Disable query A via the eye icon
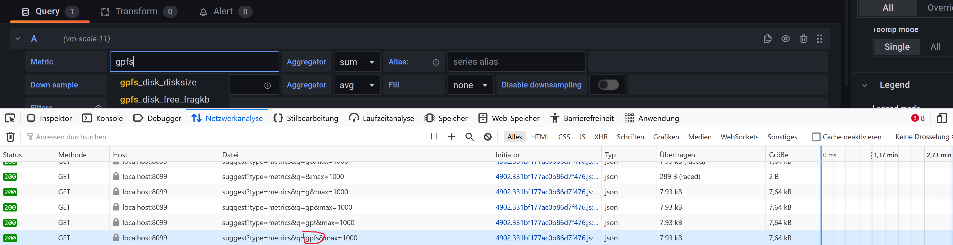Viewport: 953px width, 245px height. pos(786,38)
